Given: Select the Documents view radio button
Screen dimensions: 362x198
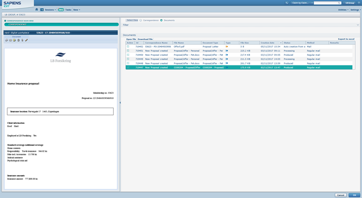Looking at the screenshot, I should click(161, 20).
